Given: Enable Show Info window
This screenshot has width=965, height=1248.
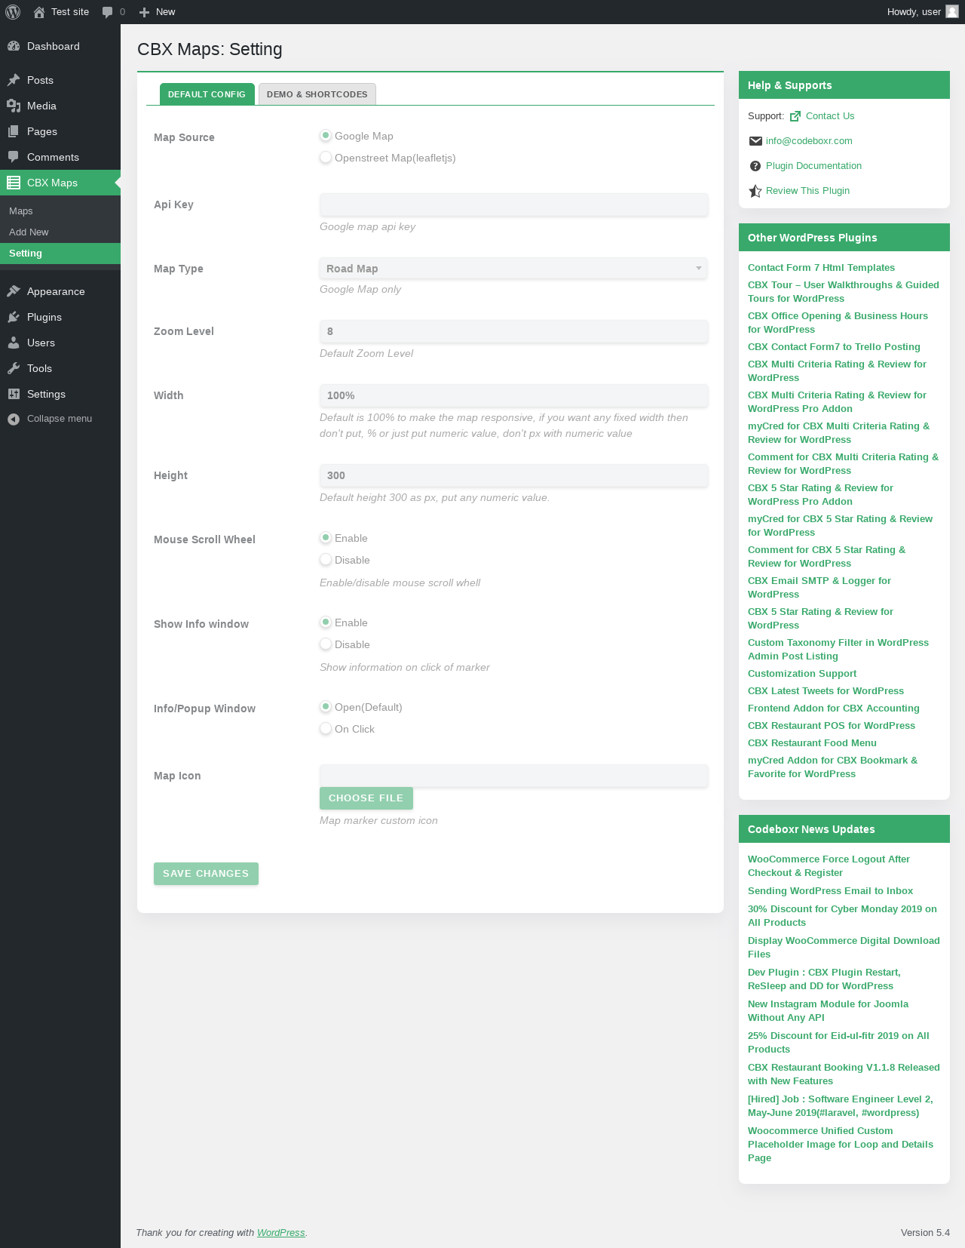Looking at the screenshot, I should [326, 622].
